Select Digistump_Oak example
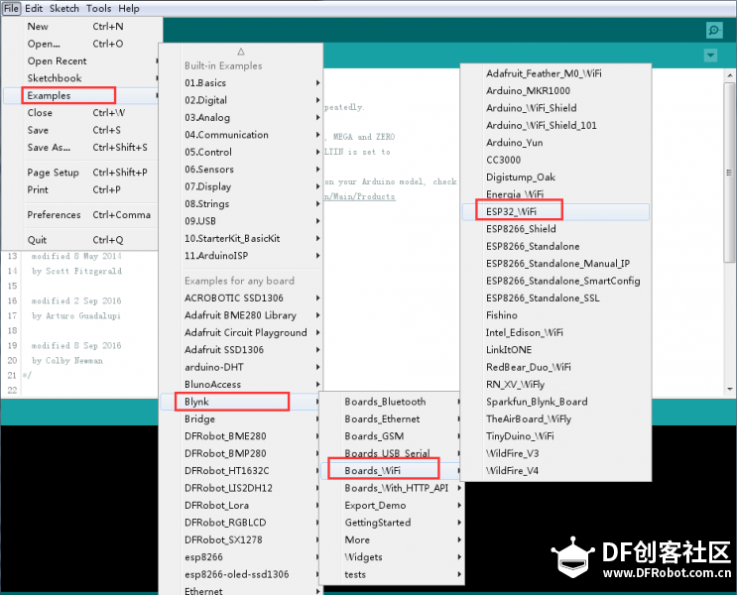Image resolution: width=737 pixels, height=595 pixels. [x=555, y=178]
